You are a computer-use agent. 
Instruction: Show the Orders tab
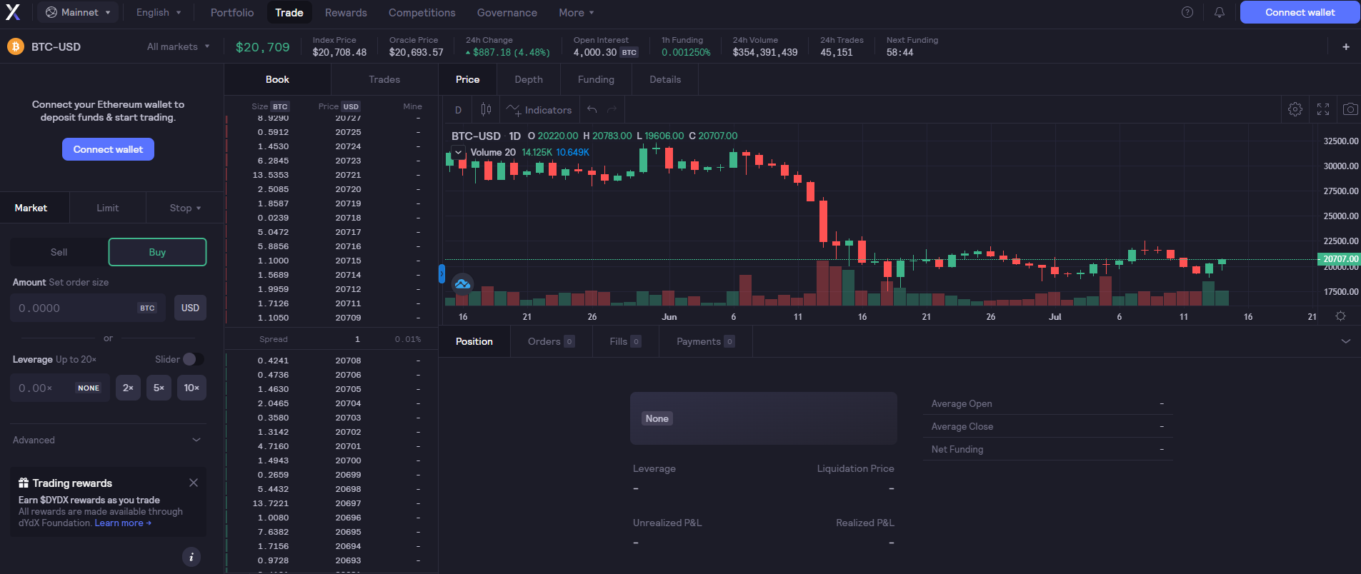(x=551, y=341)
